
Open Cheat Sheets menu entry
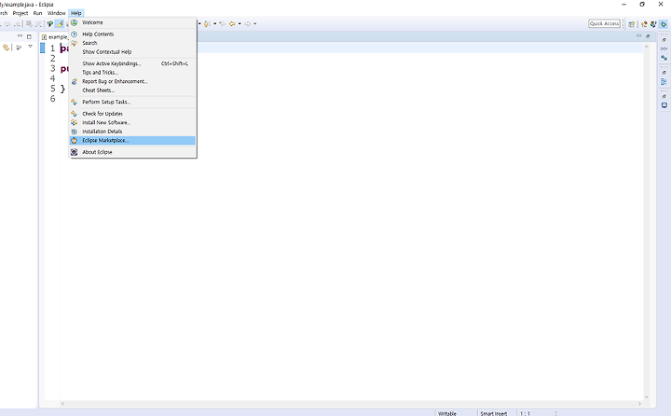[132, 90]
